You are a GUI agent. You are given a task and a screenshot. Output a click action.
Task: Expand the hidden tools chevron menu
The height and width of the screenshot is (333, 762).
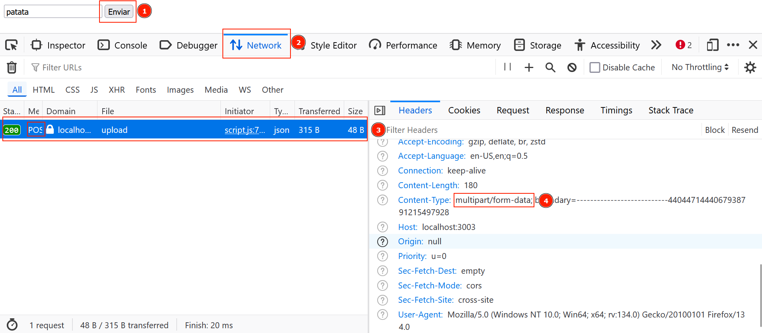click(656, 45)
